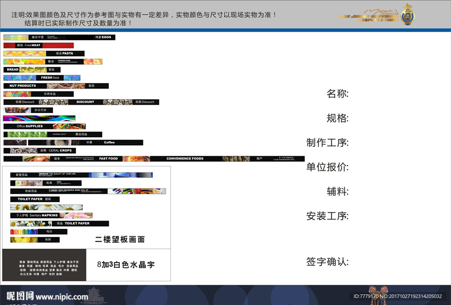
Task: Select the 结算时已实际制作尺寸 note line
Action: tap(78, 23)
